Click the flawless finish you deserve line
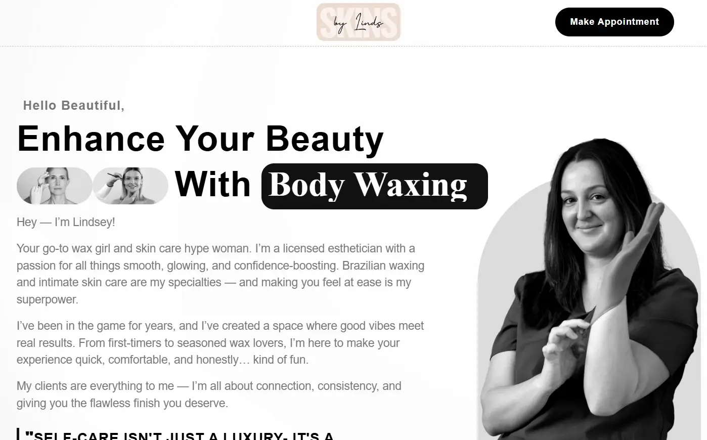The image size is (707, 440). [122, 403]
